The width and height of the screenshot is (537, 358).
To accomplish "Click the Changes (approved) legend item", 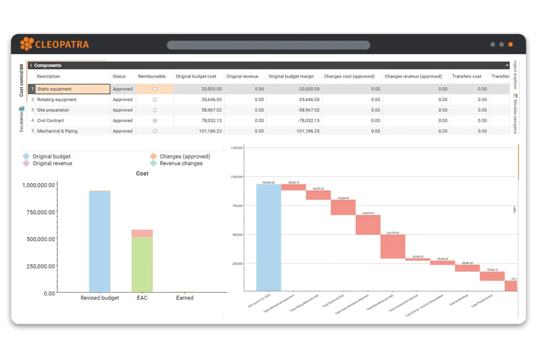I will (x=184, y=156).
